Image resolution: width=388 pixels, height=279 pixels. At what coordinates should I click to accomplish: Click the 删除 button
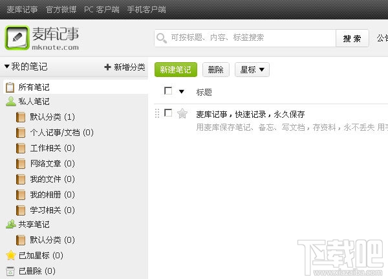click(216, 70)
